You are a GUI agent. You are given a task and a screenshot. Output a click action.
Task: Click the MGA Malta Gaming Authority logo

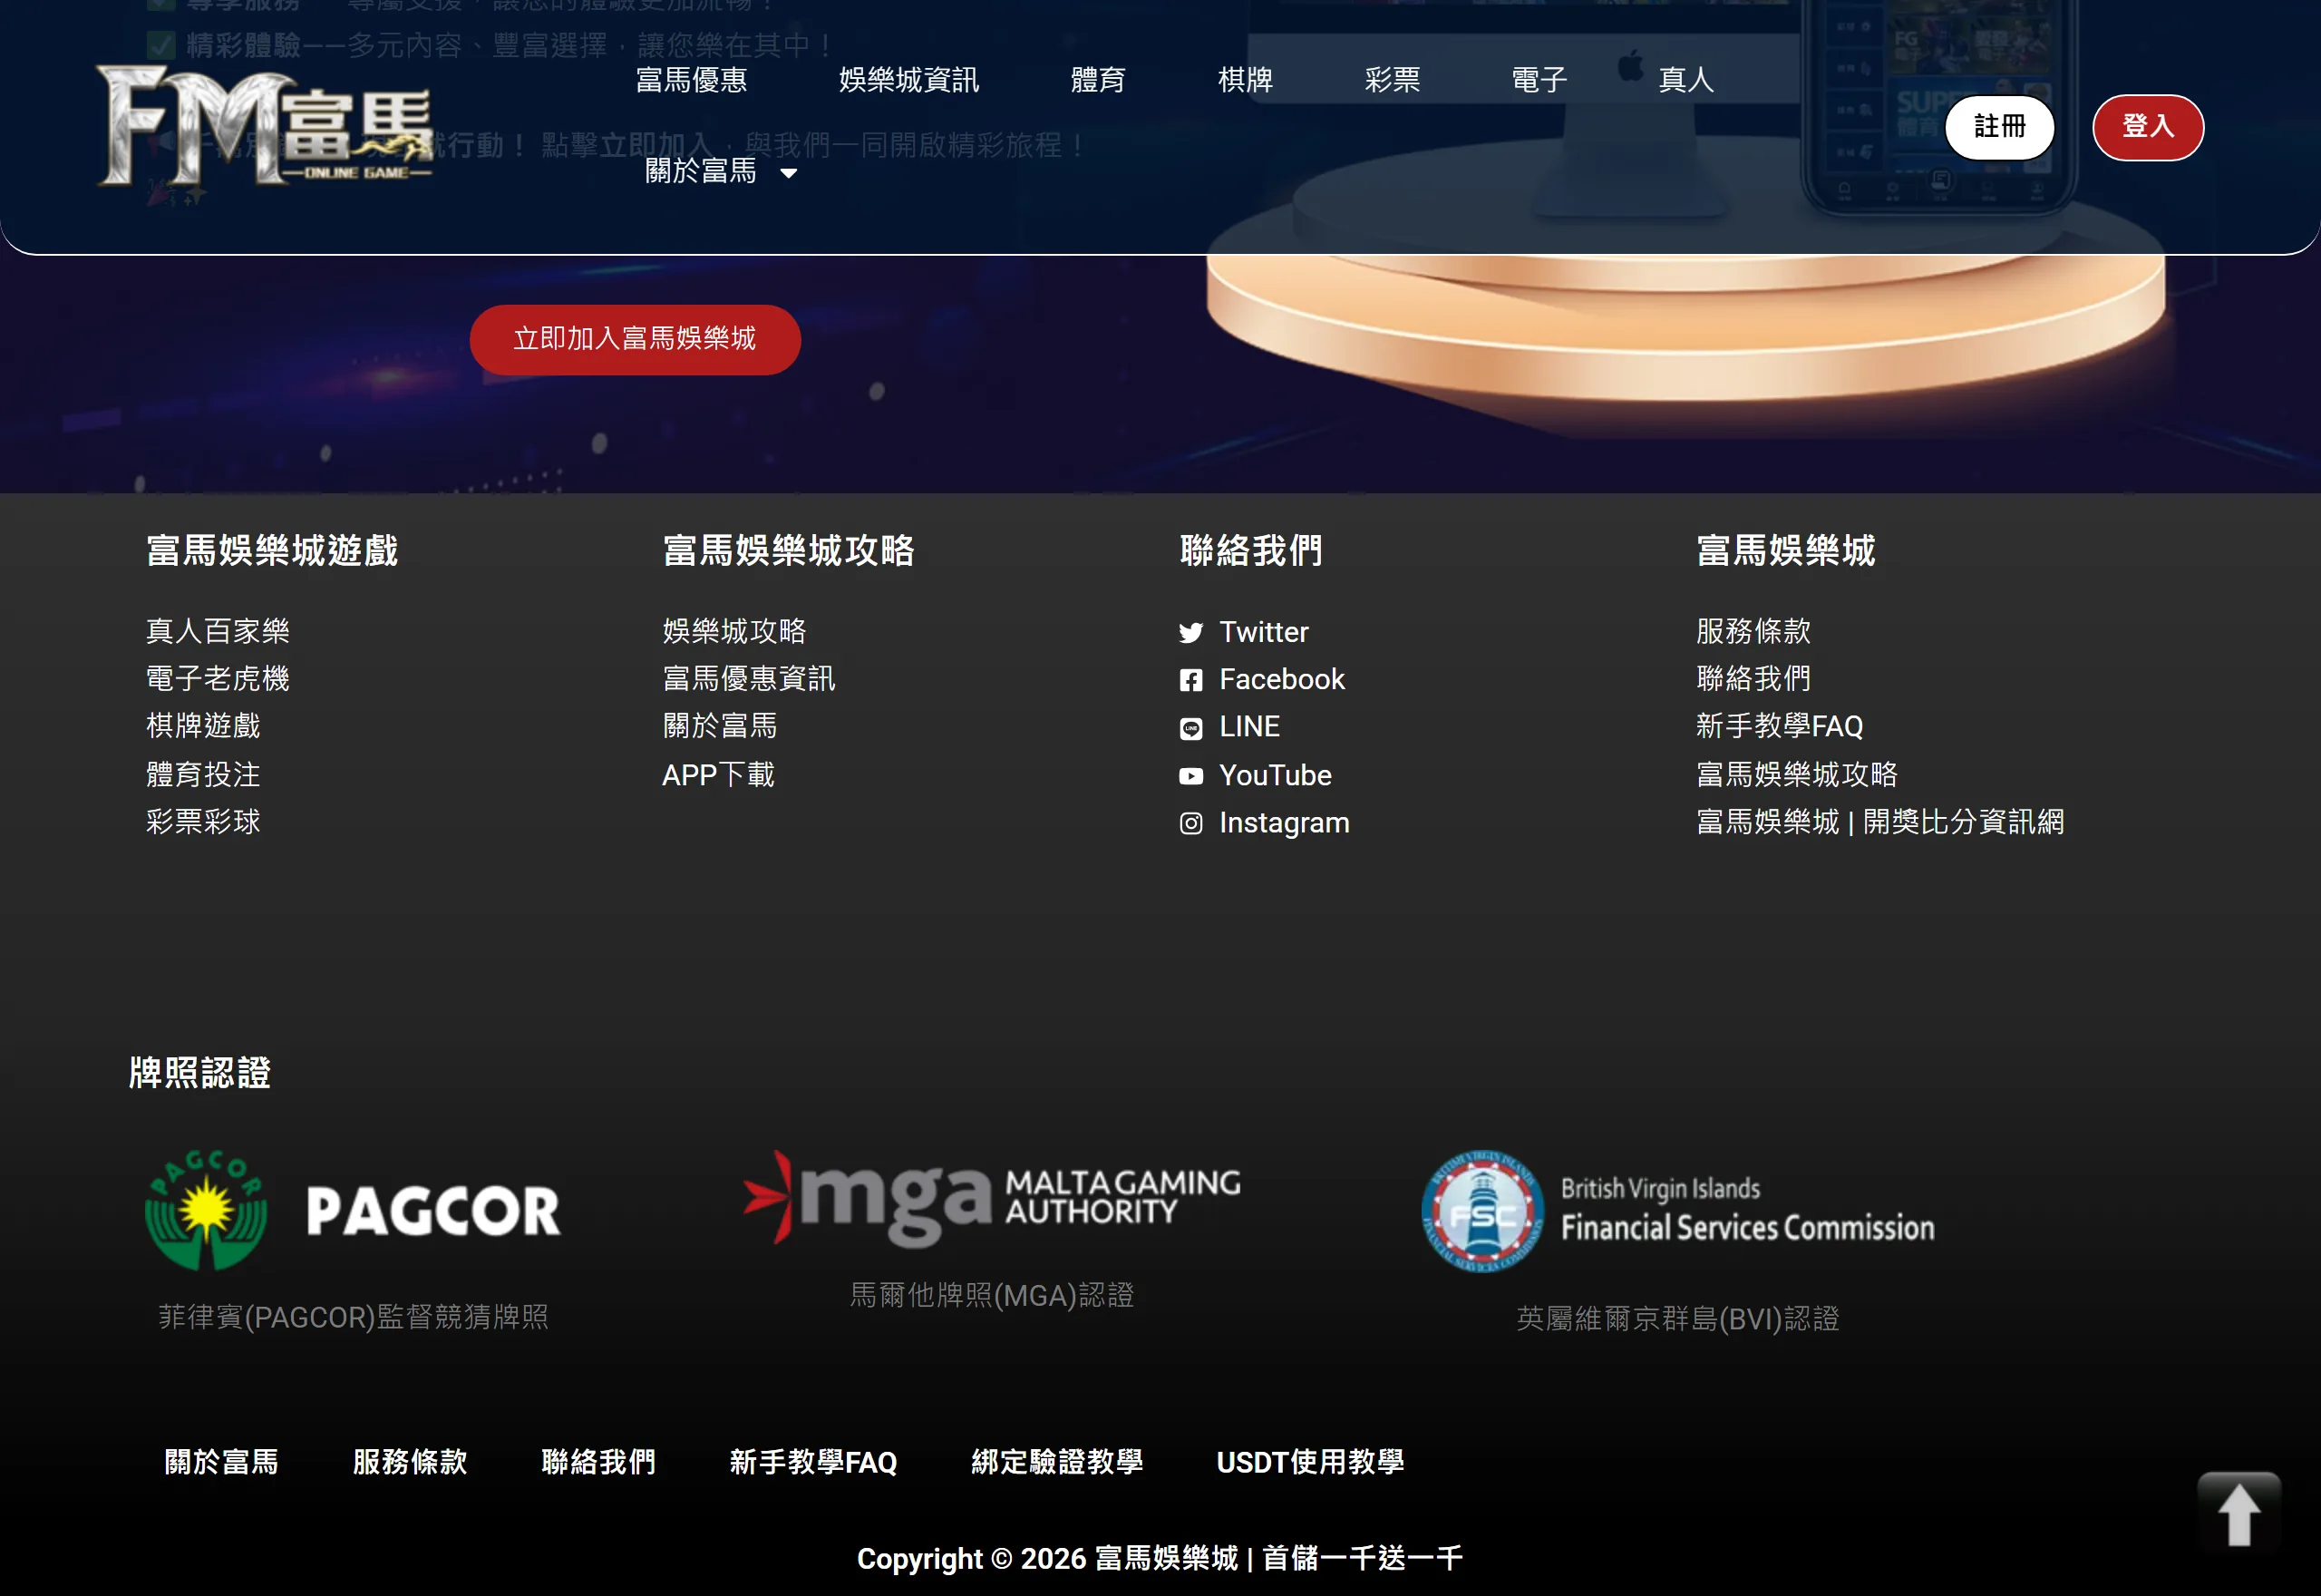tap(992, 1199)
